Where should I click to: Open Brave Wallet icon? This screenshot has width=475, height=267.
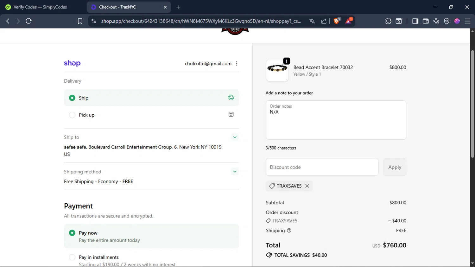(426, 21)
